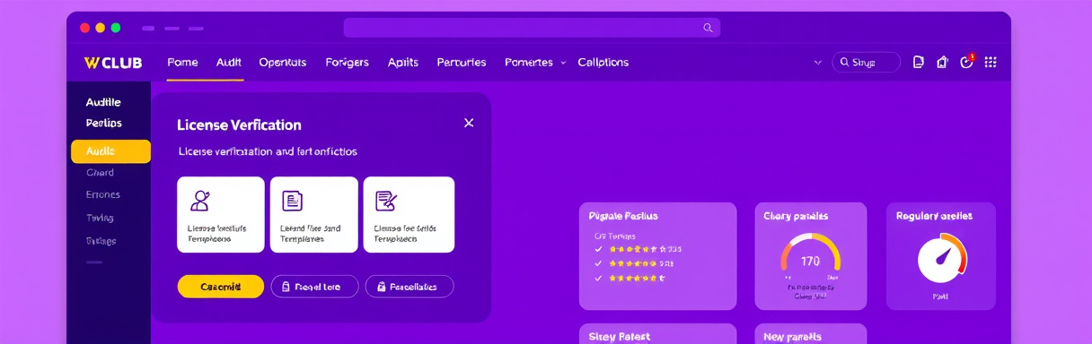Click the person icon in first license card
This screenshot has width=1092, height=344.
[x=200, y=200]
